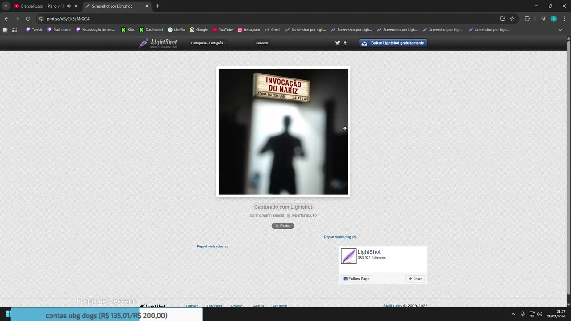The height and width of the screenshot is (321, 571).
Task: Open the media control icon in the toolbar
Action: (x=543, y=19)
